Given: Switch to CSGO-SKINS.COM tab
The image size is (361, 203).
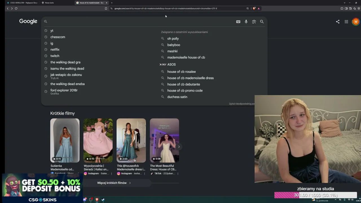Looking at the screenshot, I should click(x=23, y=3).
